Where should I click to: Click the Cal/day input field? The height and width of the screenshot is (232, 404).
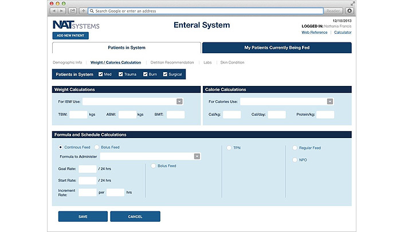(x=277, y=115)
